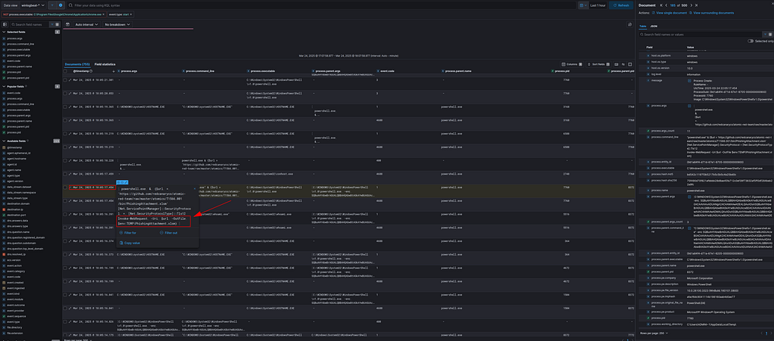Toggle the field sidebar collapse icon
Image resolution: width=774 pixels, height=341 pixels.
coord(5,24)
